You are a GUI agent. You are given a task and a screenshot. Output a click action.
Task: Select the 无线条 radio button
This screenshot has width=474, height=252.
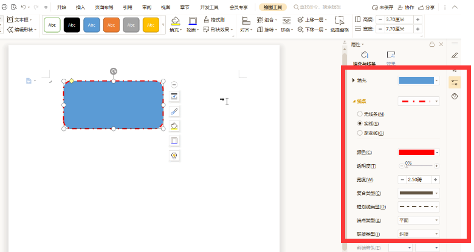360,114
